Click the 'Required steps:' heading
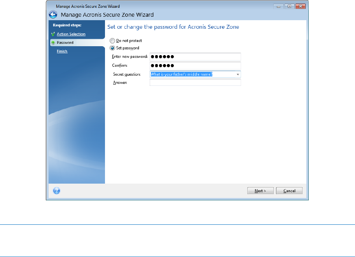The image size is (355, 257). click(x=67, y=25)
